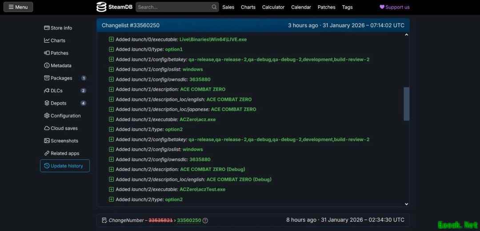Viewport: 480px width, 231px height.
Task: Open the Charts sidebar section
Action: coord(58,41)
